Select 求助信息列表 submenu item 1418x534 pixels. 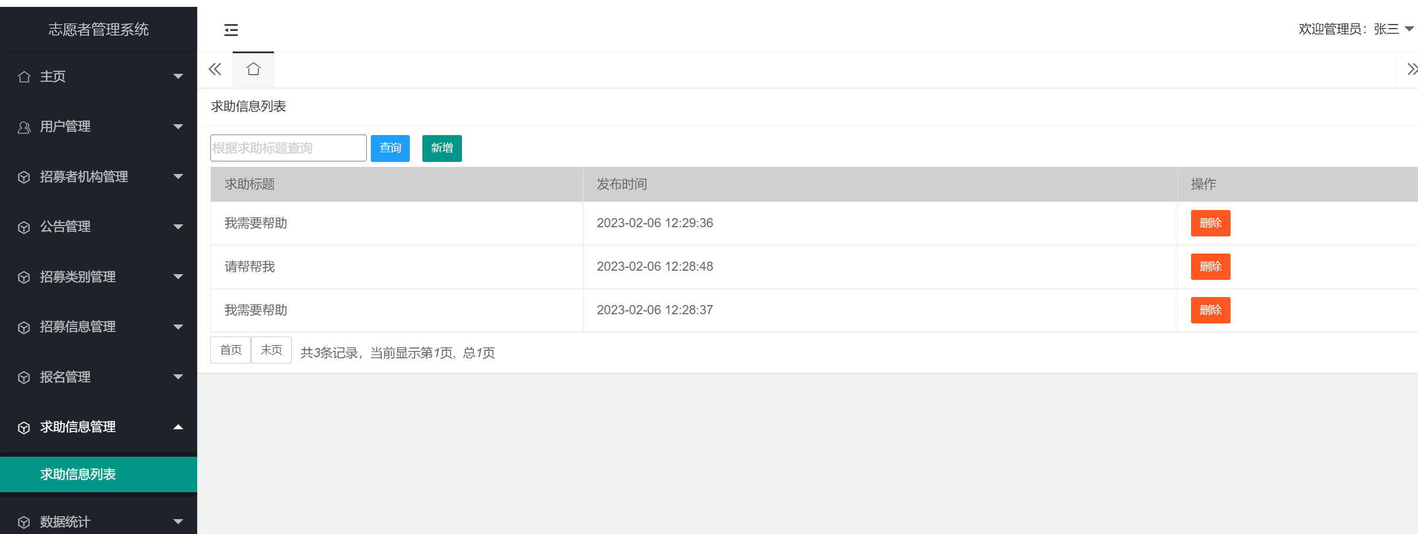pos(78,474)
